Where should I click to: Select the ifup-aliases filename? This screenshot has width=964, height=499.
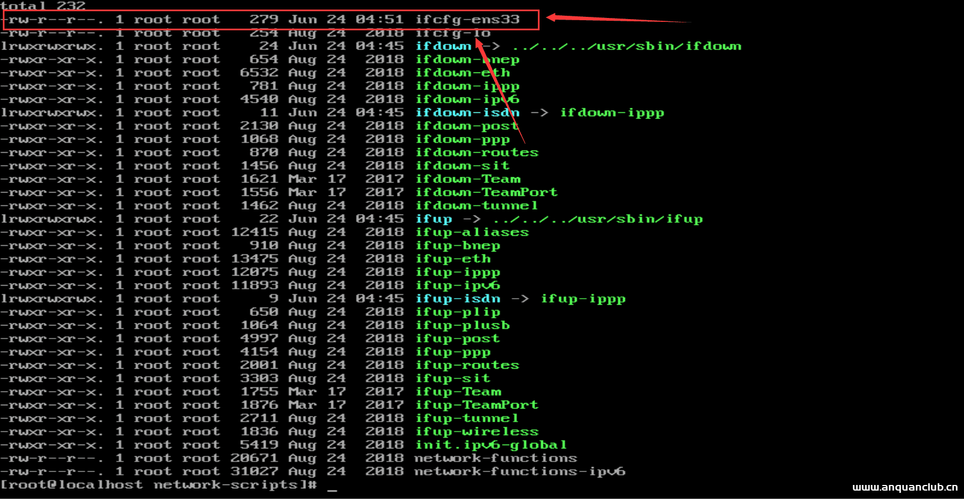[472, 232]
